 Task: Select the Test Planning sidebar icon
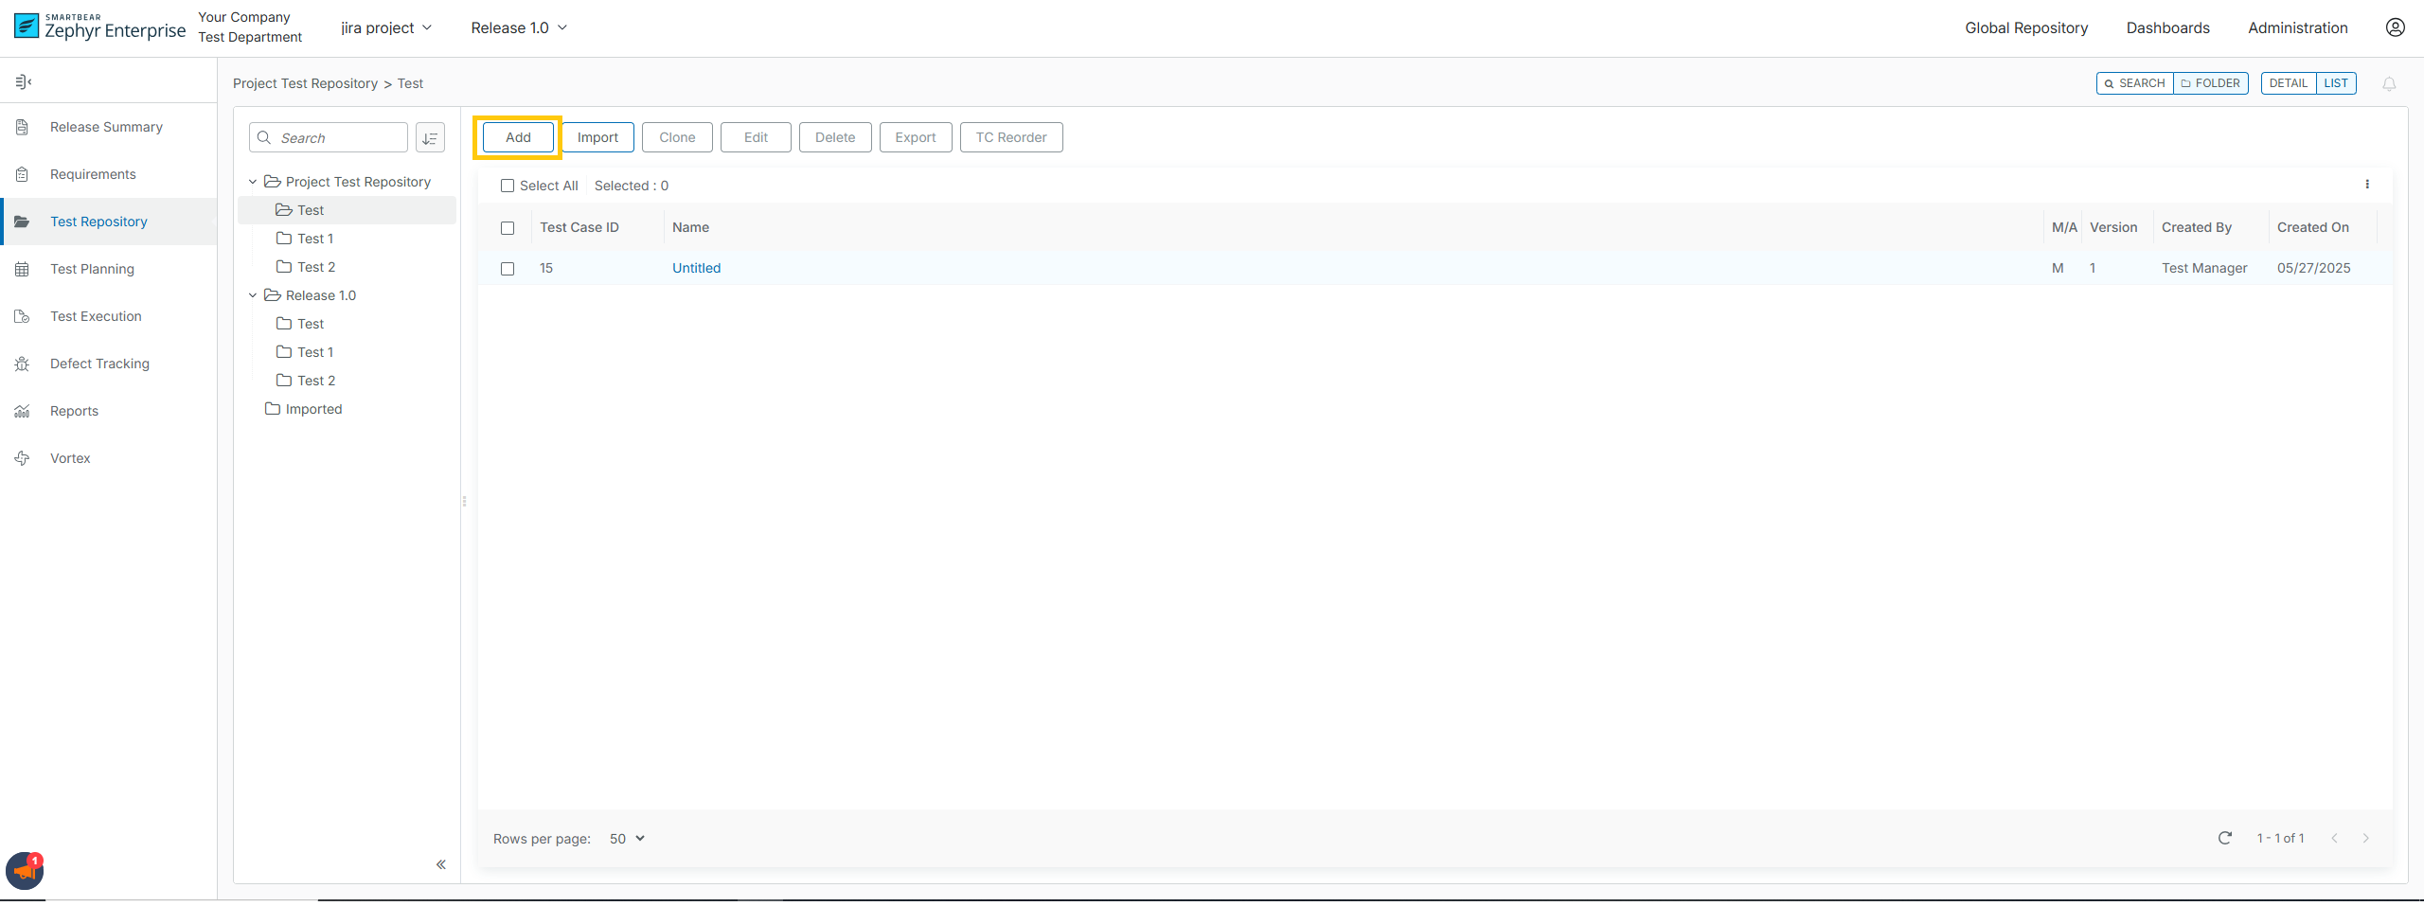click(x=22, y=269)
